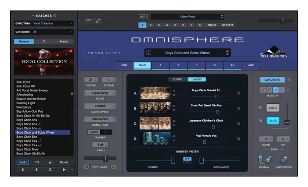
Task: Open the ORB tab
Action: click(124, 65)
